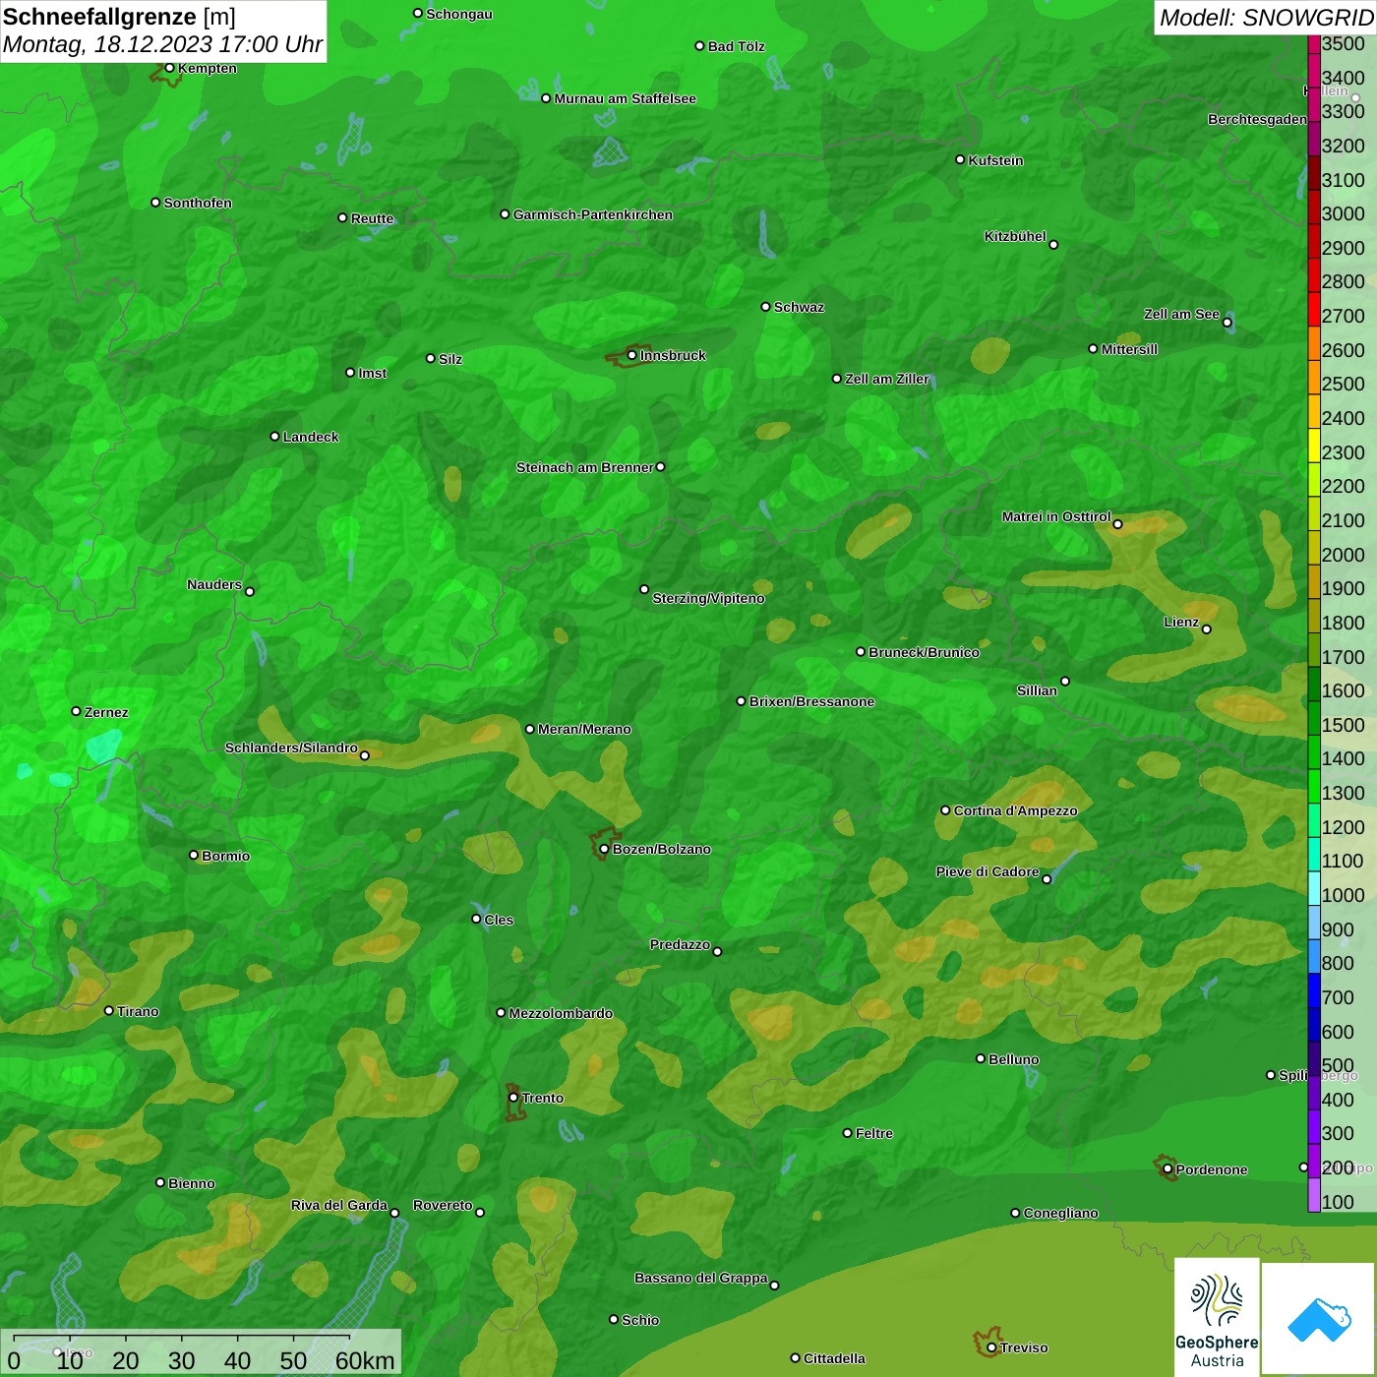
Task: Click the Lienz city marker dot
Action: [x=1207, y=629]
